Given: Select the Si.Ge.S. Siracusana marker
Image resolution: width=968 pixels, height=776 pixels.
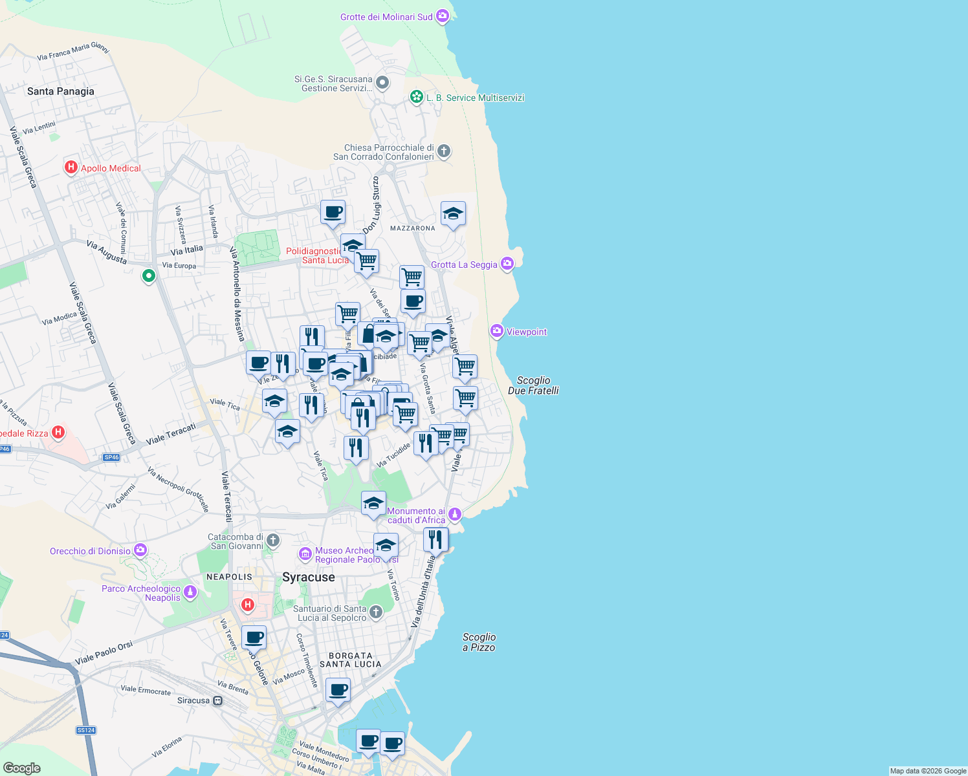Looking at the screenshot, I should click(382, 83).
